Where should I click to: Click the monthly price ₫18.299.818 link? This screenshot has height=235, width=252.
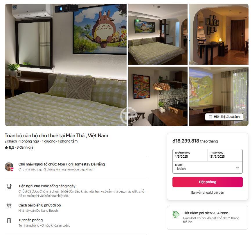coord(186,141)
